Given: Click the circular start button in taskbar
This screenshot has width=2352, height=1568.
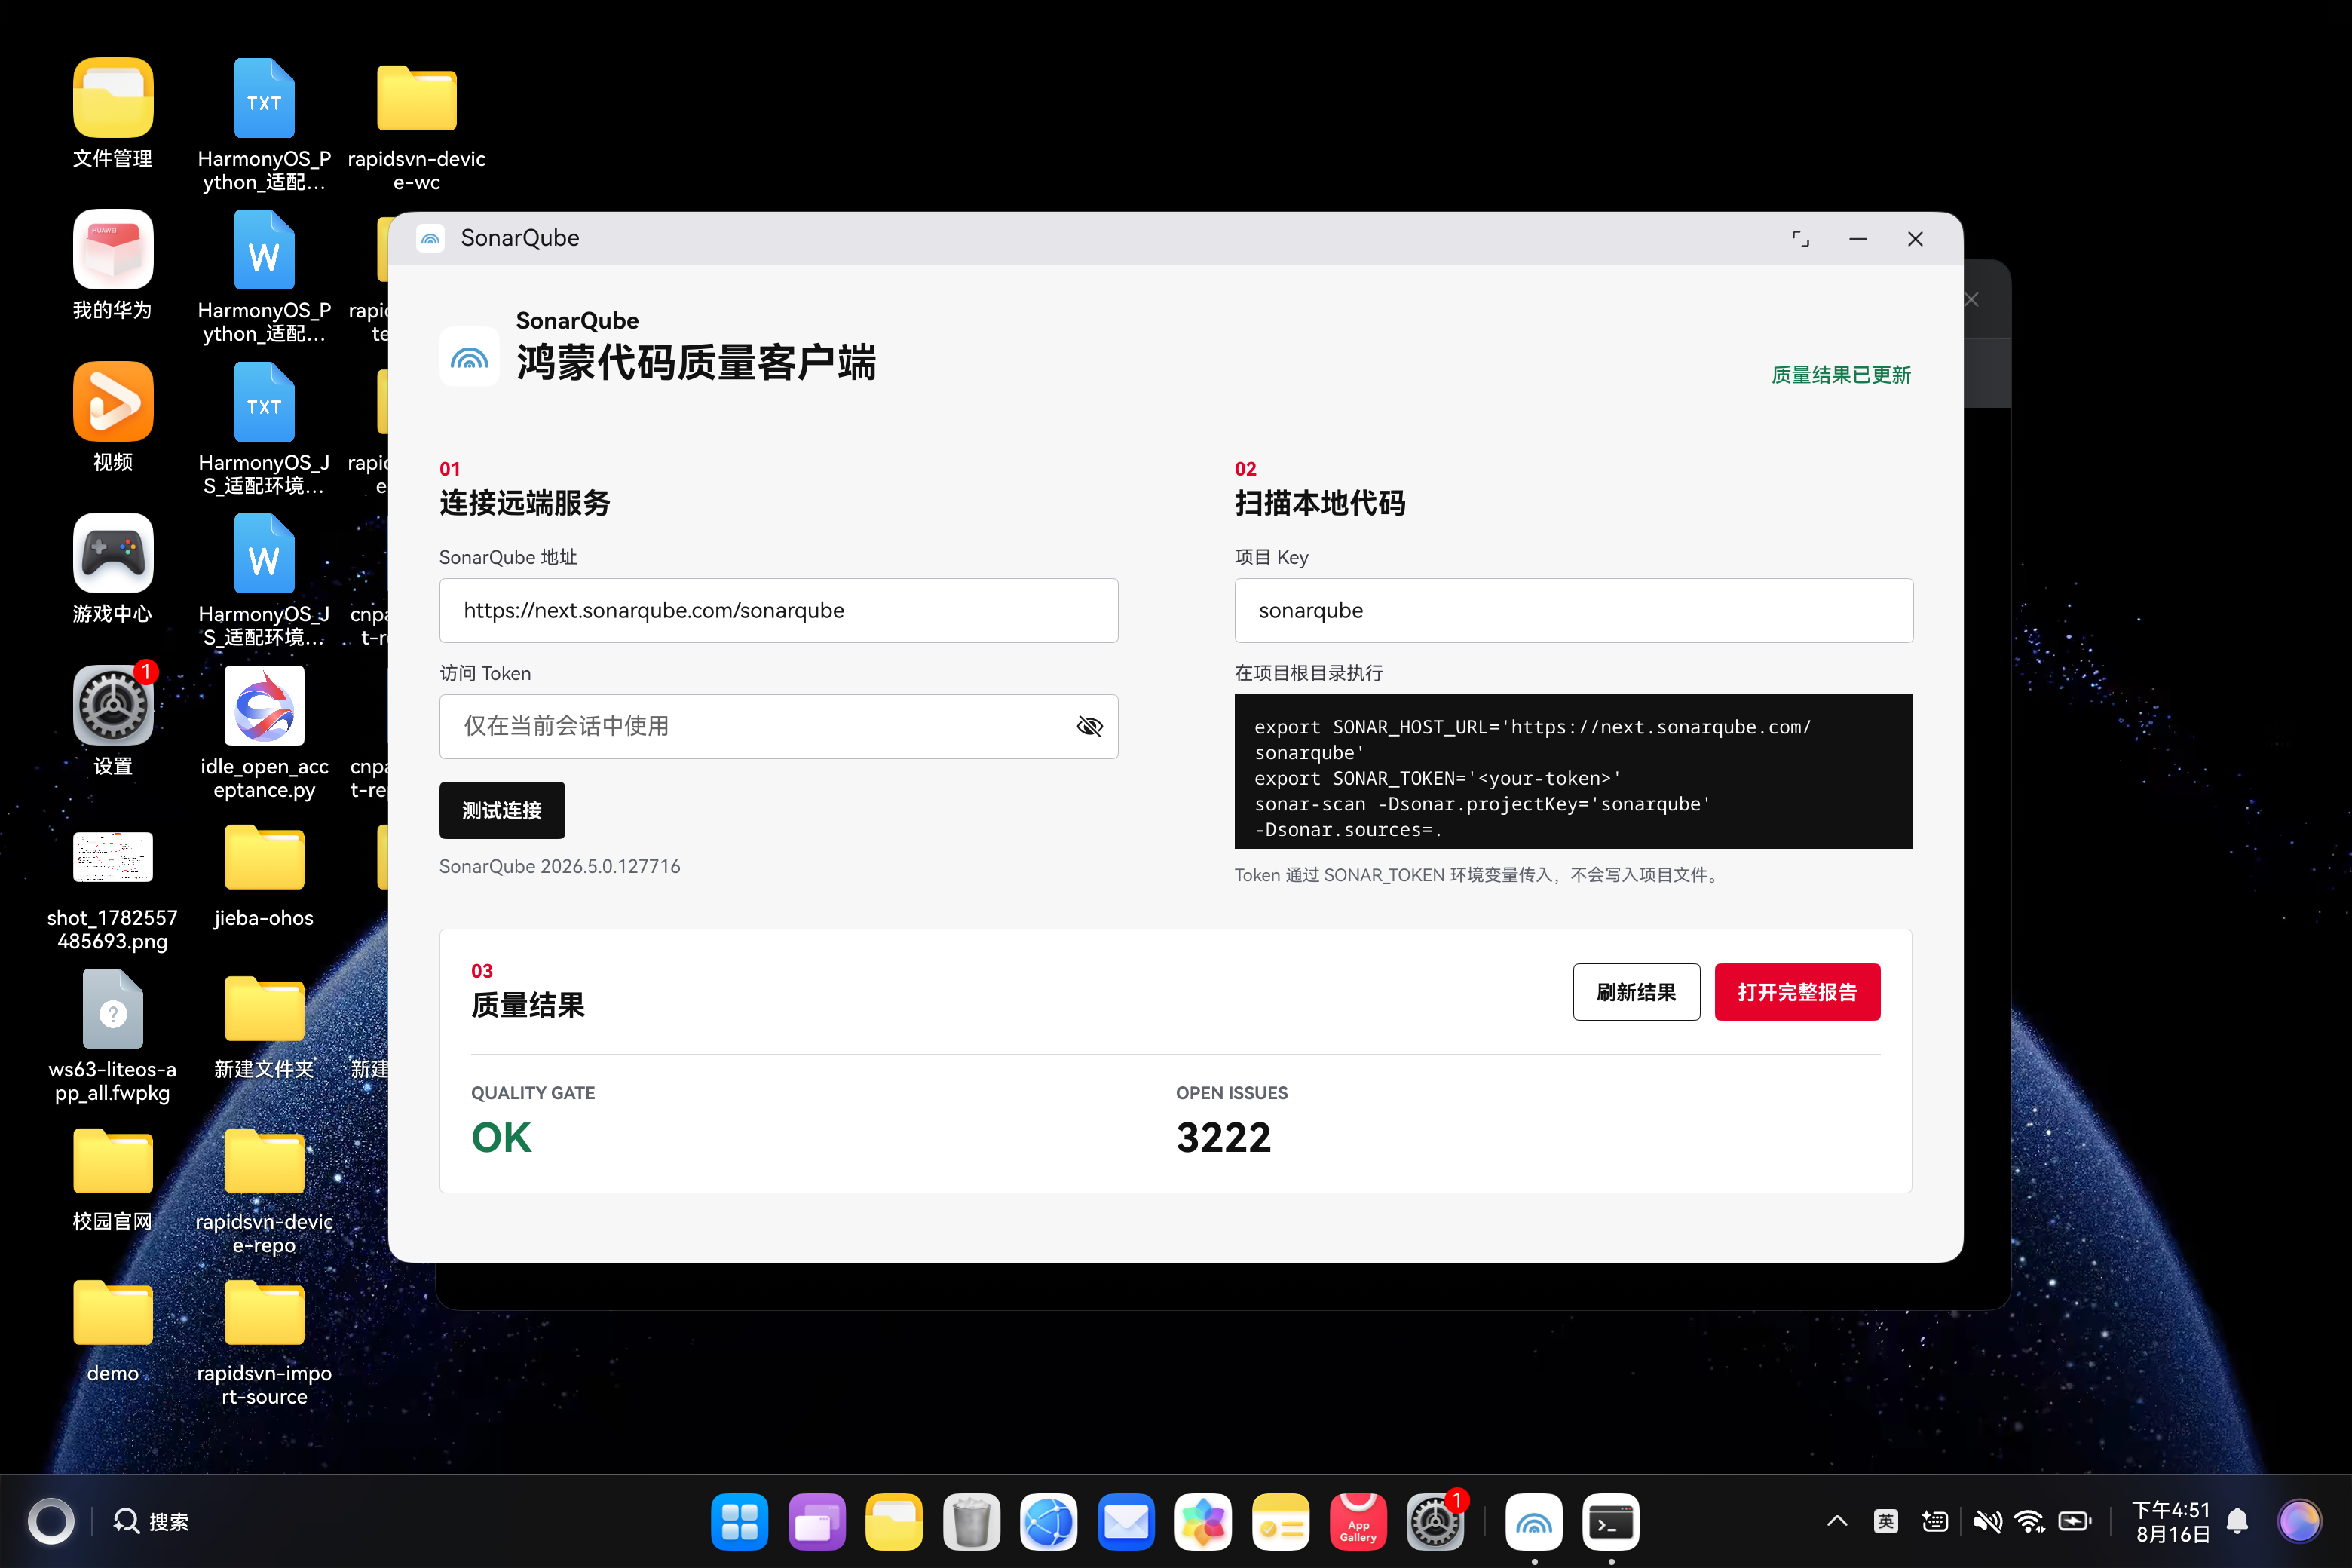Looking at the screenshot, I should pos(51,1522).
